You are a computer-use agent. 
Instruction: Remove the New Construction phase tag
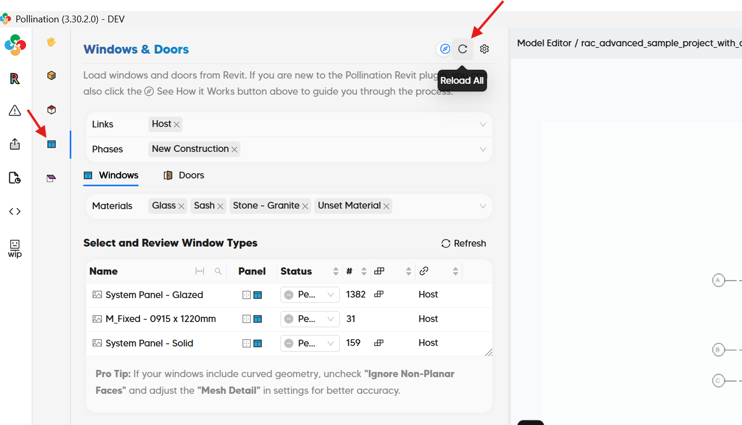pos(235,149)
